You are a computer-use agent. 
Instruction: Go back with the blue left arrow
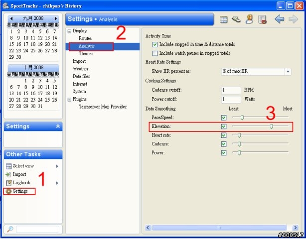pyautogui.click(x=279, y=19)
